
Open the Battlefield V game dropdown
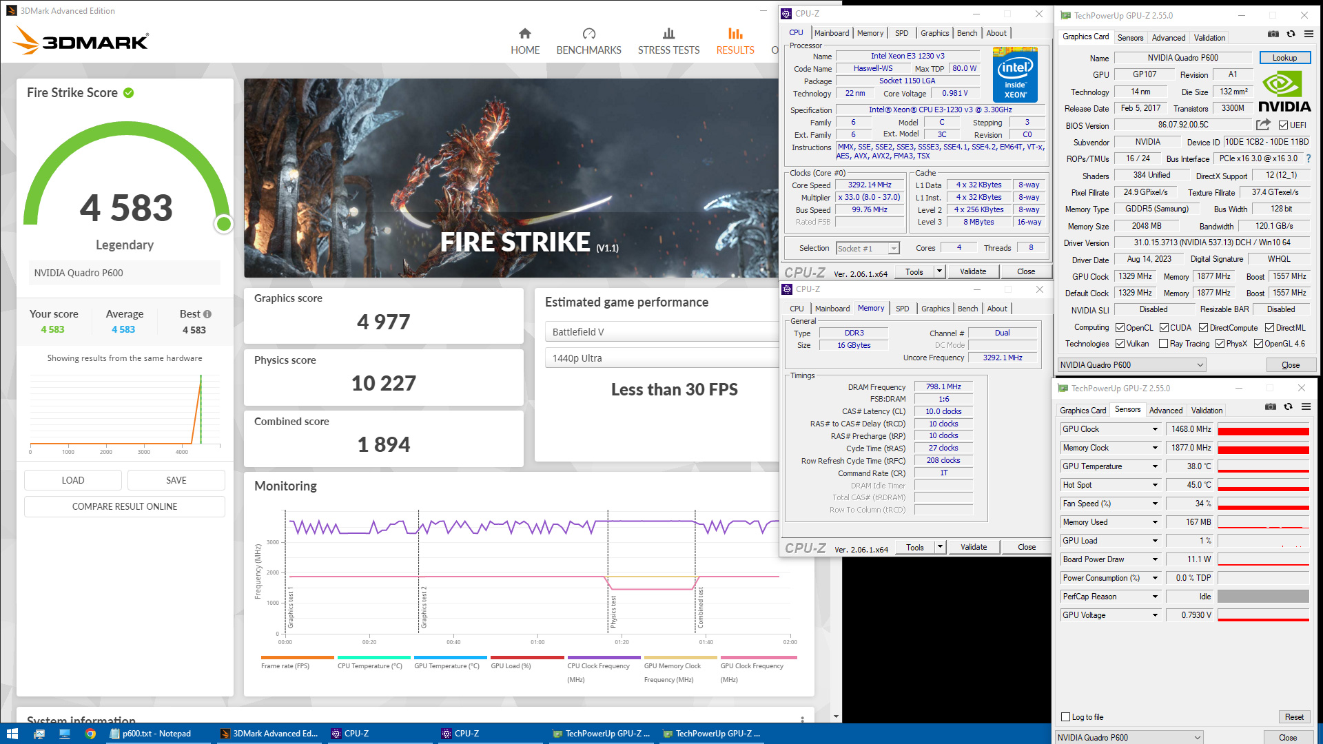pyautogui.click(x=661, y=332)
